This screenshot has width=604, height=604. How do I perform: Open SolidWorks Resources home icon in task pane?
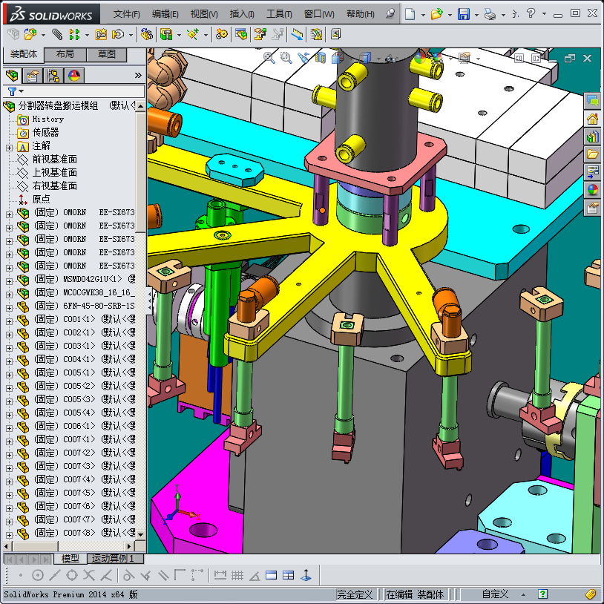tap(592, 119)
